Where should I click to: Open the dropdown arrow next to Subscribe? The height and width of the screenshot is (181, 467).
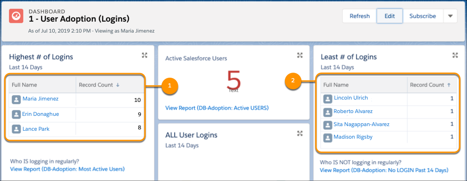click(450, 16)
